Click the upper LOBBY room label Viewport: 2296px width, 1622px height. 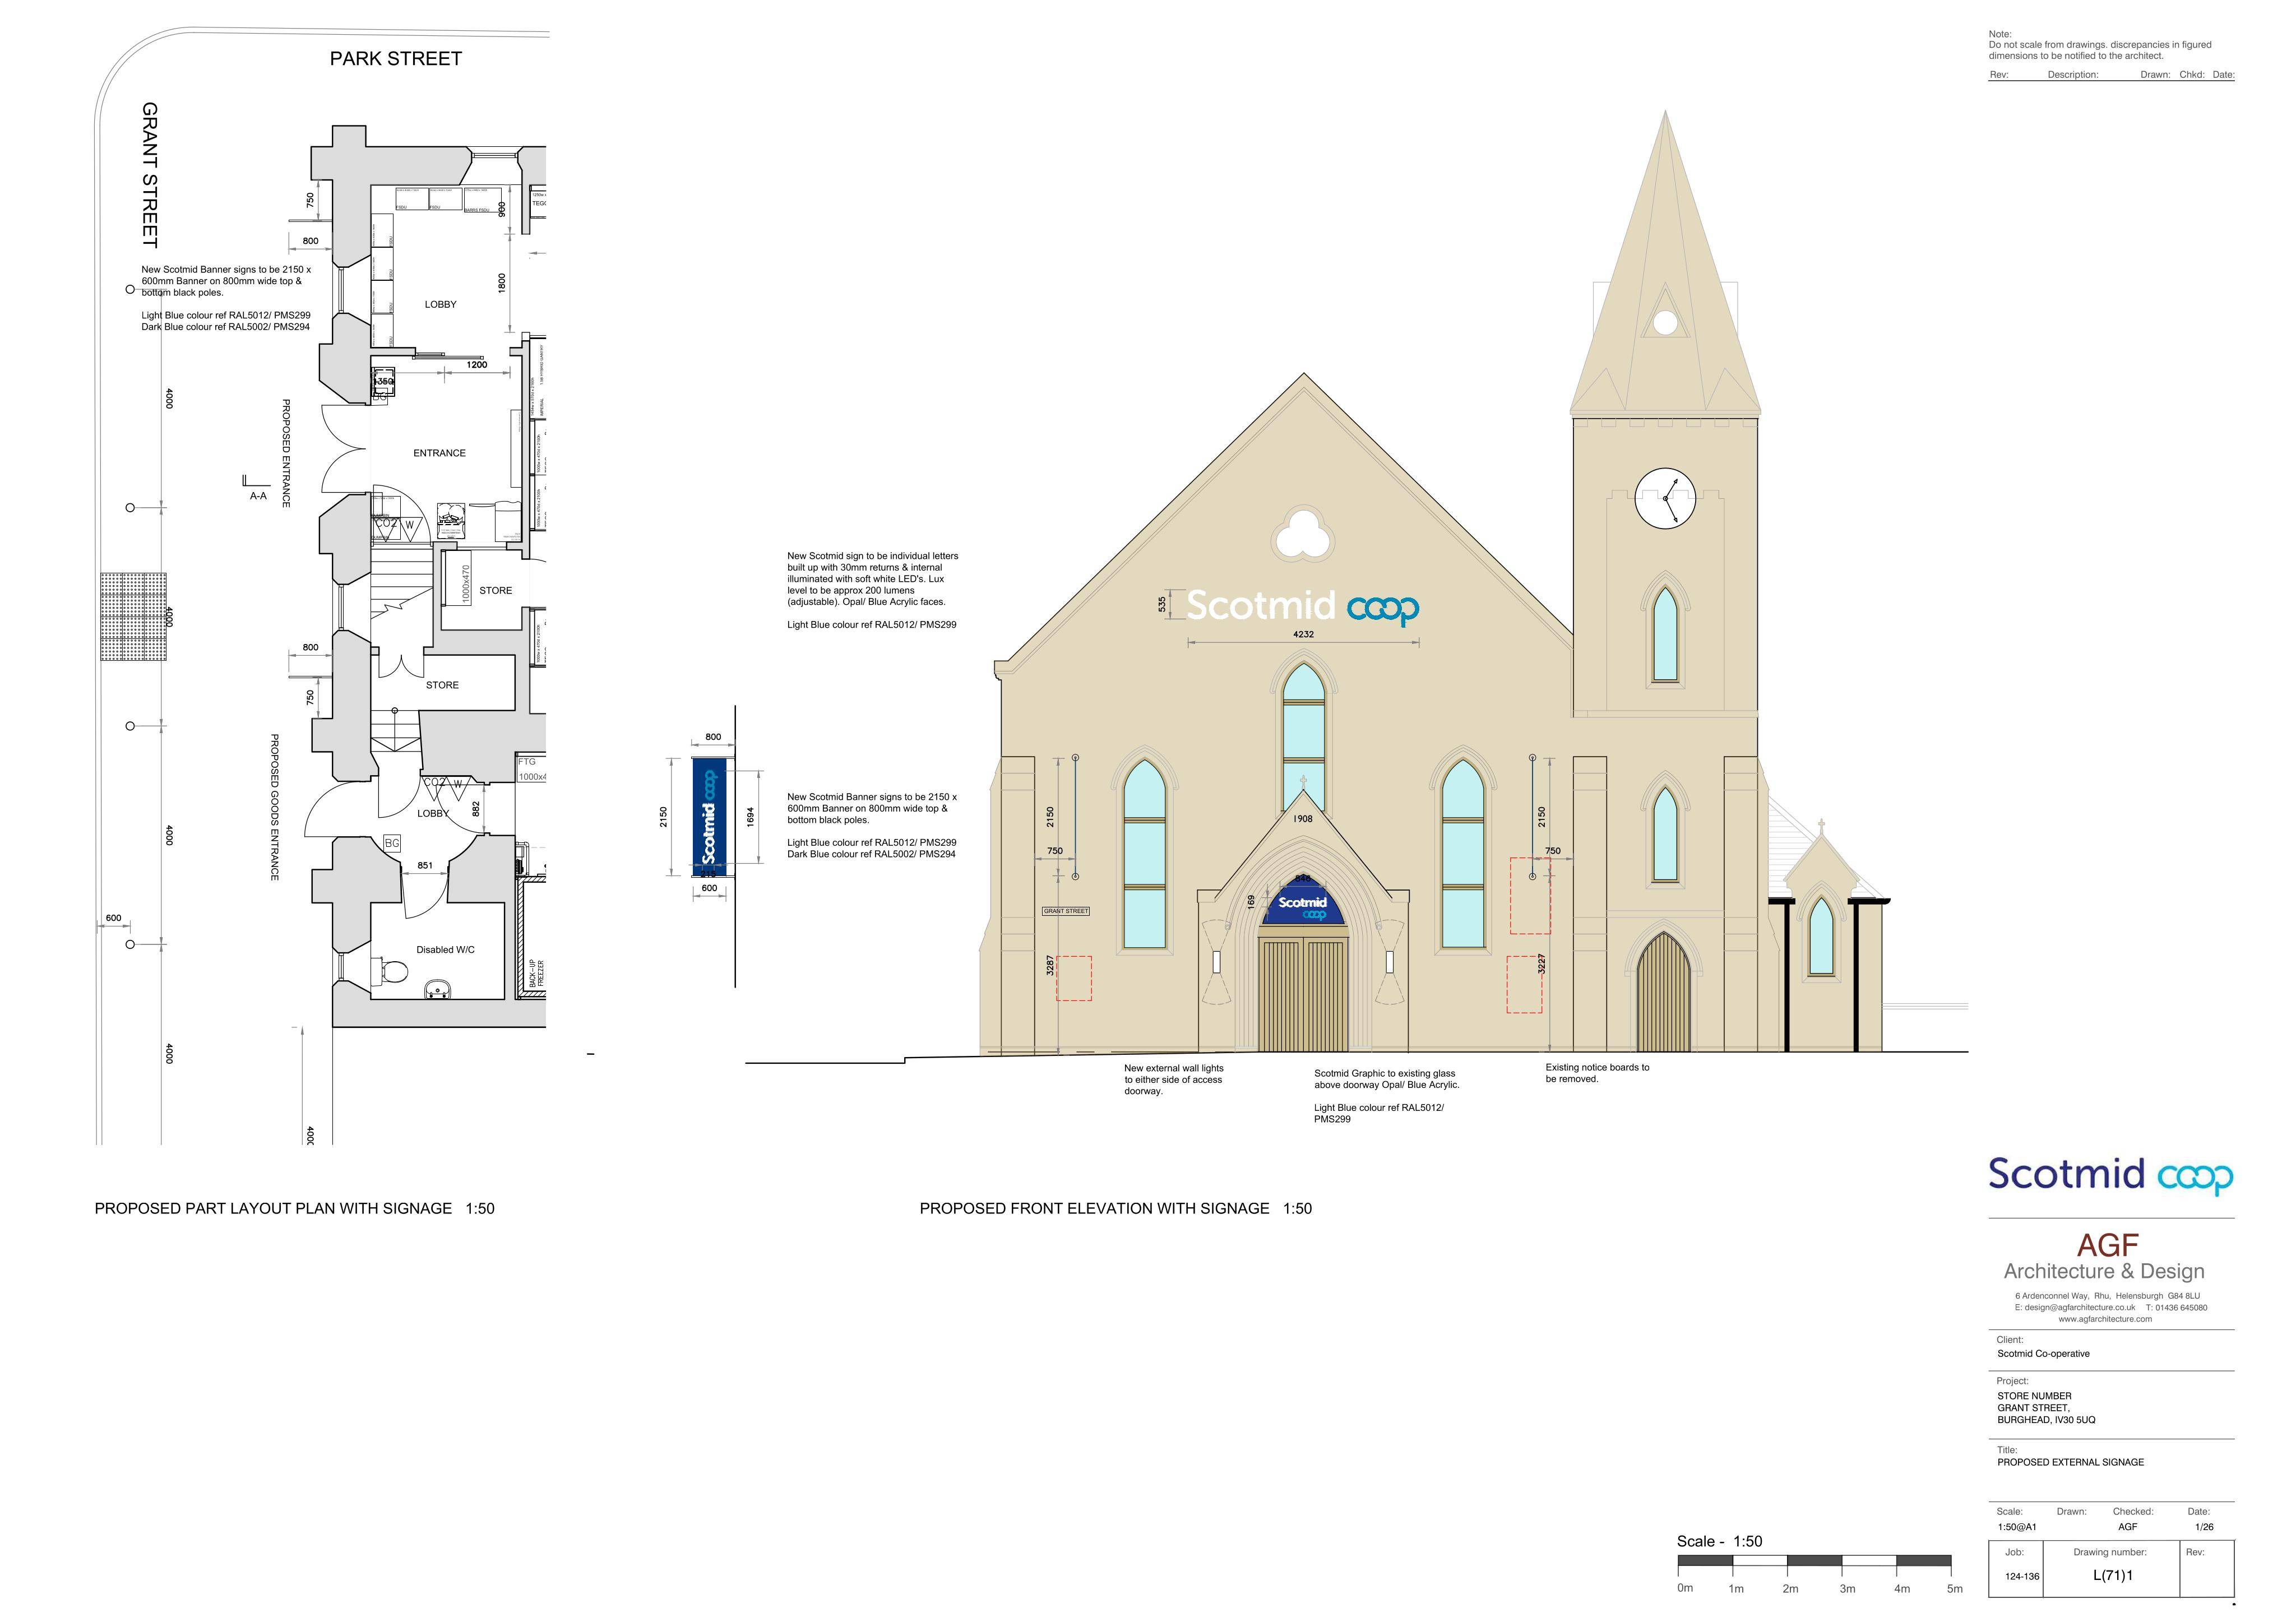[440, 304]
